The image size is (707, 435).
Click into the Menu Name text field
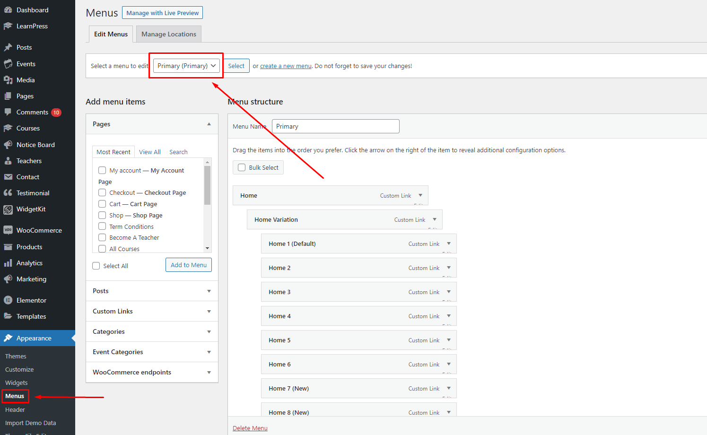(335, 126)
